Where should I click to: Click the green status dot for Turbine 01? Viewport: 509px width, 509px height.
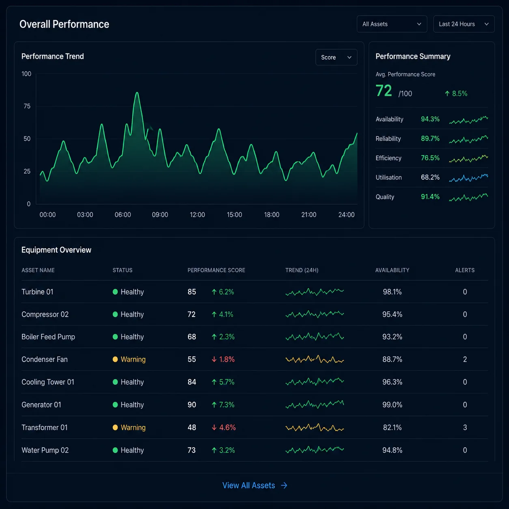point(115,292)
